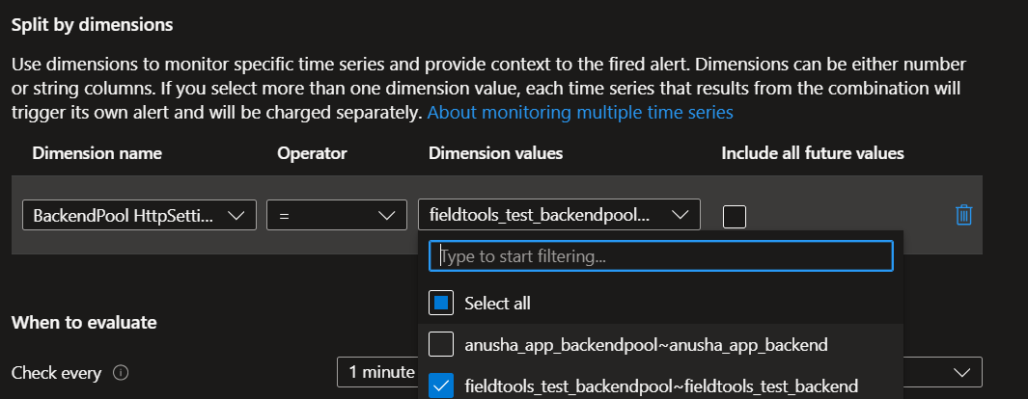Delete the dimension row with trash icon
1028x399 pixels.
coord(963,215)
